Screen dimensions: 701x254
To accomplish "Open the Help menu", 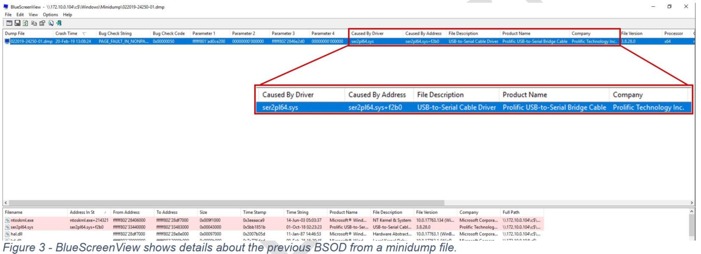I will 67,14.
